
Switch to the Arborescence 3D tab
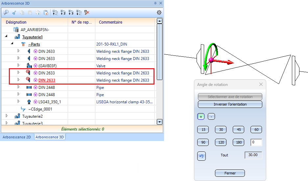coord(50,137)
